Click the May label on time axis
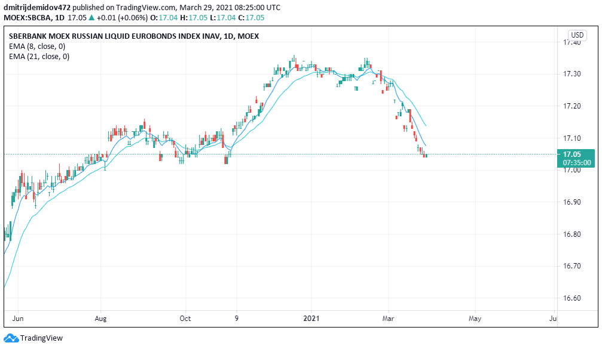602x349 pixels. tap(475, 319)
